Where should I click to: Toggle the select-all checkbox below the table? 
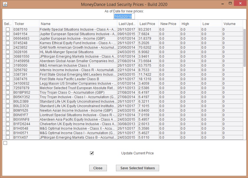pos(5,143)
